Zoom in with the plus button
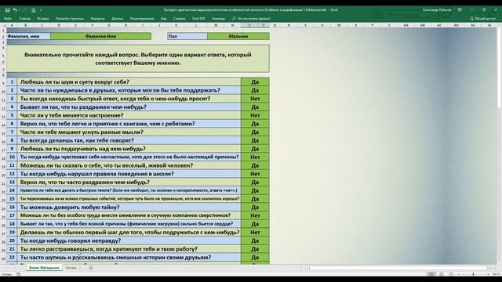Viewport: 502px width, 282px height. (x=488, y=274)
